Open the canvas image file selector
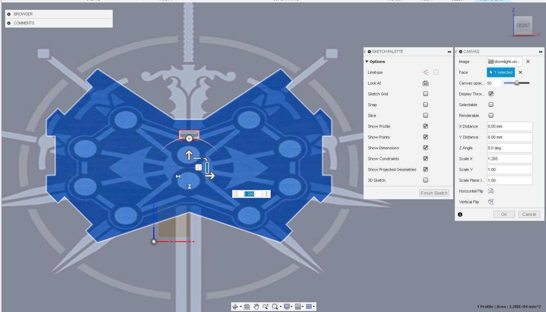Screen dimensions: 546x312 [504, 62]
